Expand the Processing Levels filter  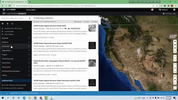click(x=16, y=59)
